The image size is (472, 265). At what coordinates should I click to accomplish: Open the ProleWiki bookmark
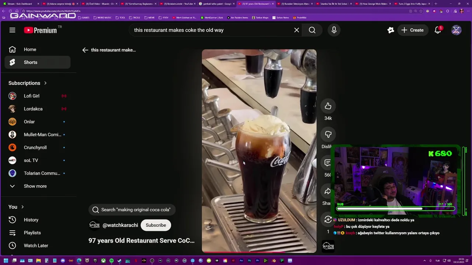click(299, 18)
